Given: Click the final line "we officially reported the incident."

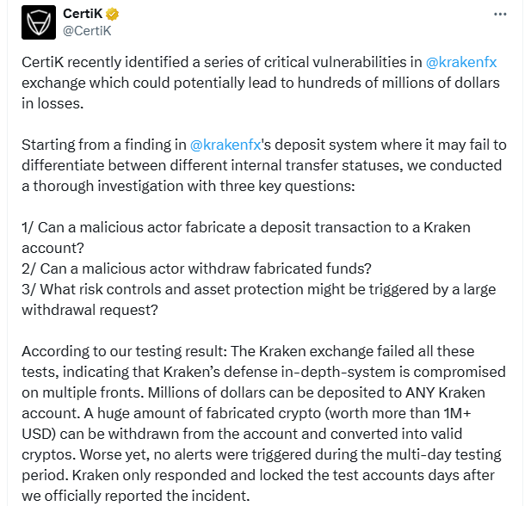Looking at the screenshot, I should tap(136, 497).
